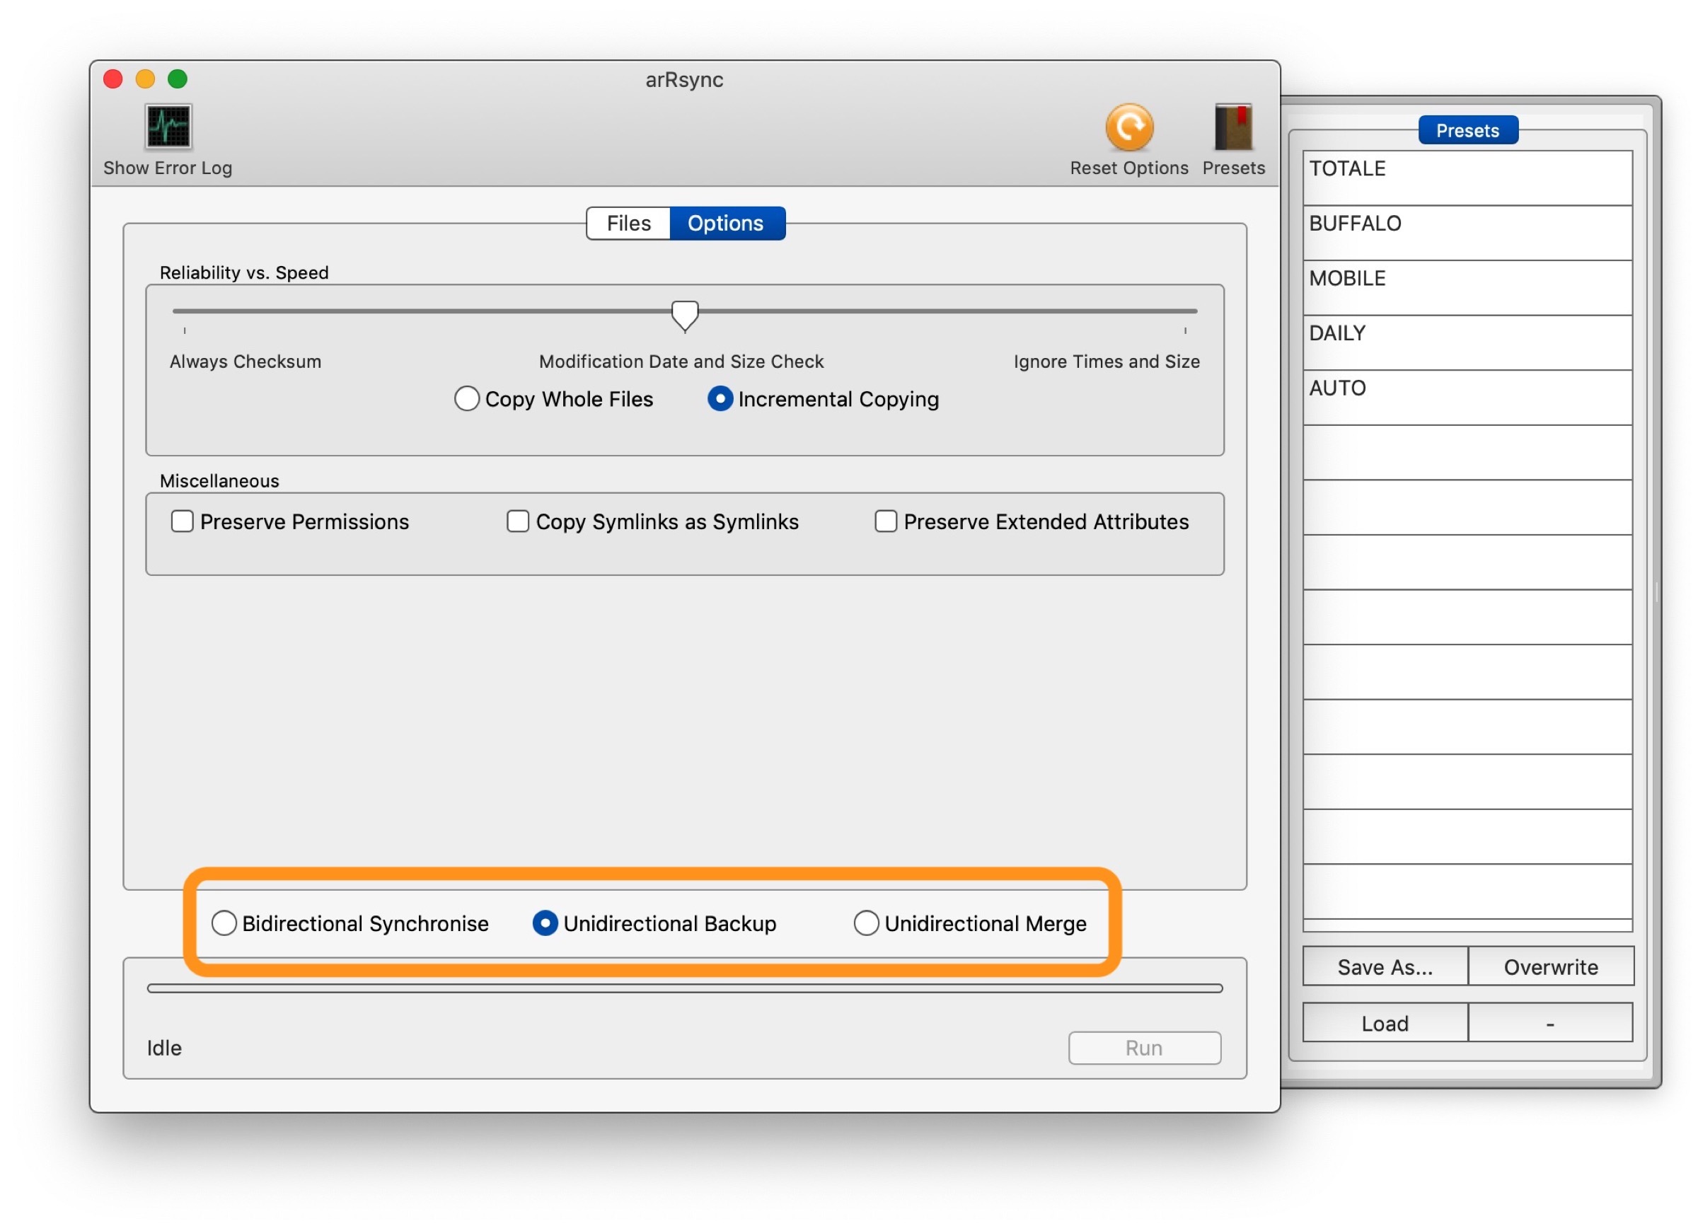Click the yellow minimize window button
Screen dimensions: 1698x1231
(145, 79)
